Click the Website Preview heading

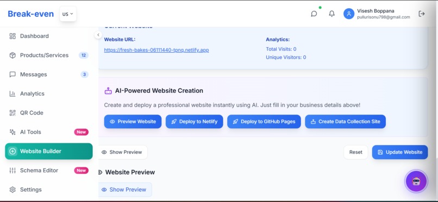point(130,173)
